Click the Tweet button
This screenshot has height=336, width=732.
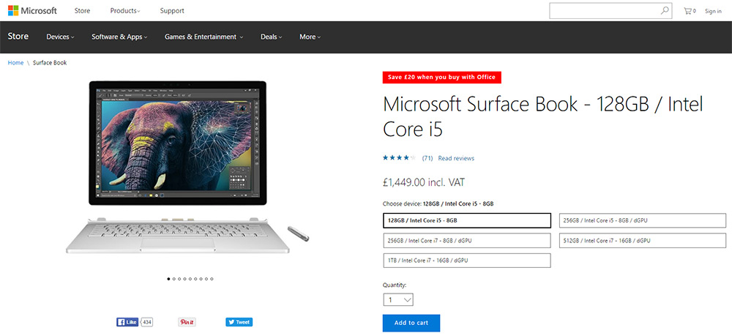[x=239, y=322]
